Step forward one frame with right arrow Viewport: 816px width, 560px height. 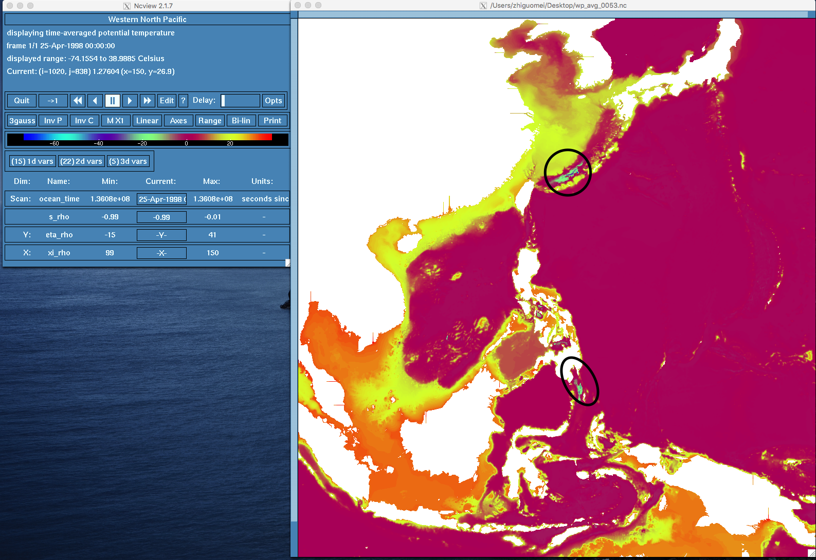pyautogui.click(x=130, y=101)
